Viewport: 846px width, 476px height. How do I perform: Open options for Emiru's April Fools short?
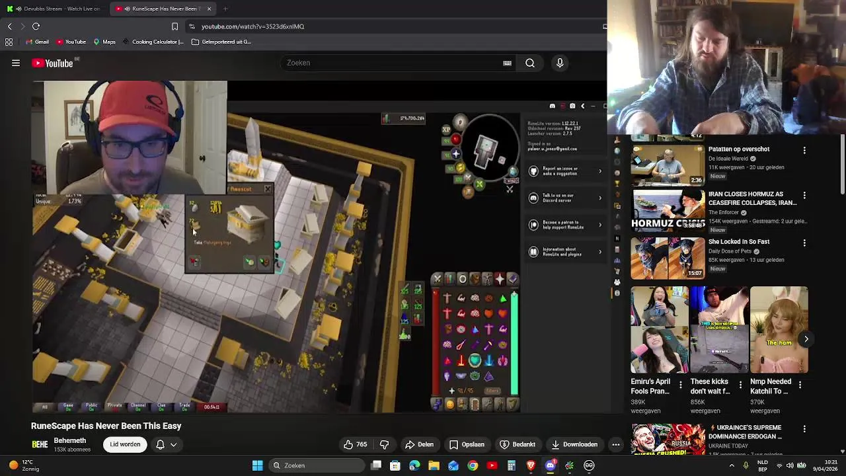(681, 385)
